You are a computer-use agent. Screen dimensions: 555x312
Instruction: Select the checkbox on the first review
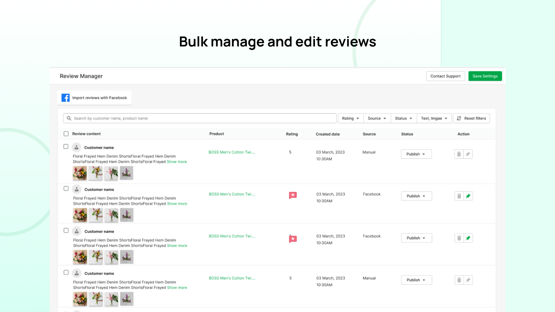point(66,146)
